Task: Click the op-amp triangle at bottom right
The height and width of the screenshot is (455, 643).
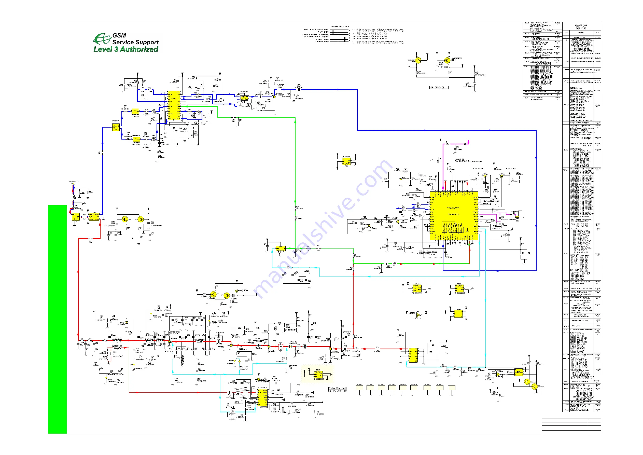Action: click(x=498, y=375)
